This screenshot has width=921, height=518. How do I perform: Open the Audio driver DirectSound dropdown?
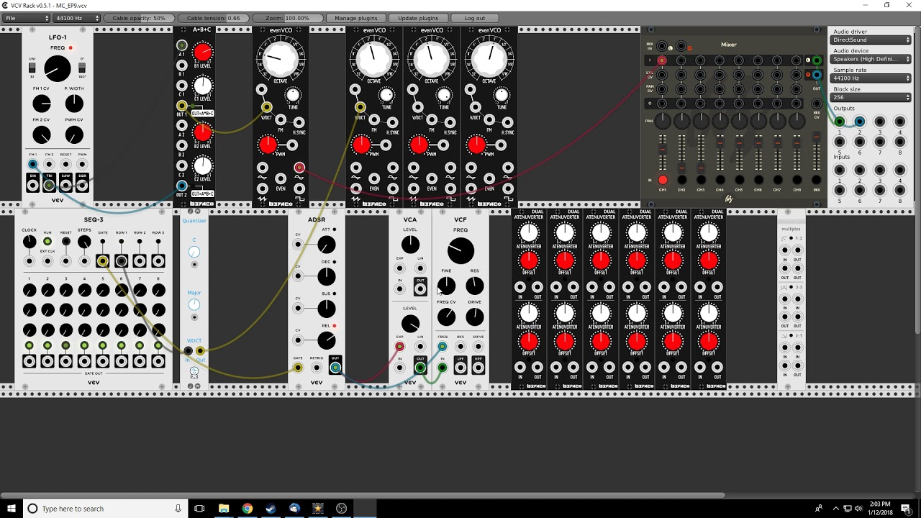tap(871, 40)
